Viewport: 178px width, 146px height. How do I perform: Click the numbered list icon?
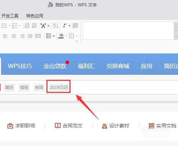[15, 26]
